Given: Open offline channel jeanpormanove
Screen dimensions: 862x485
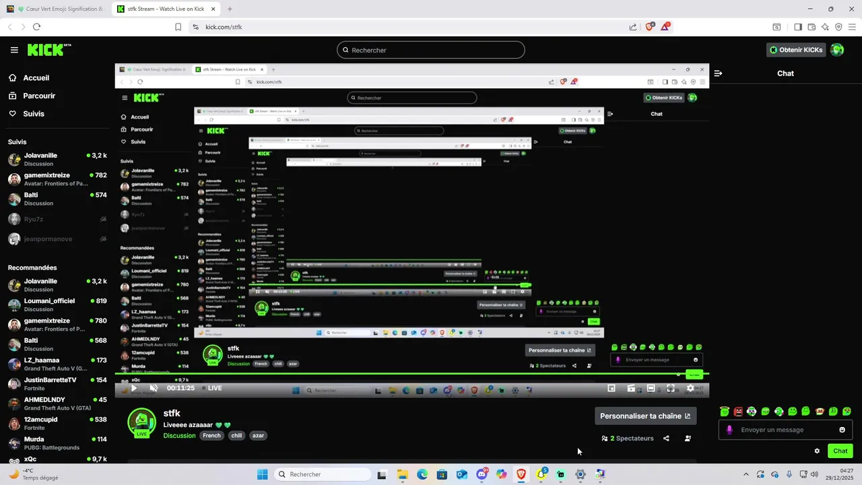Looking at the screenshot, I should pyautogui.click(x=57, y=239).
